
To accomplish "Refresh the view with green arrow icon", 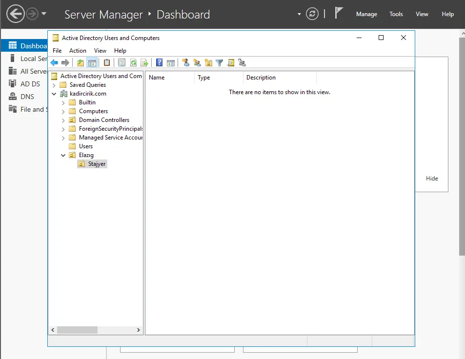I will coord(133,62).
